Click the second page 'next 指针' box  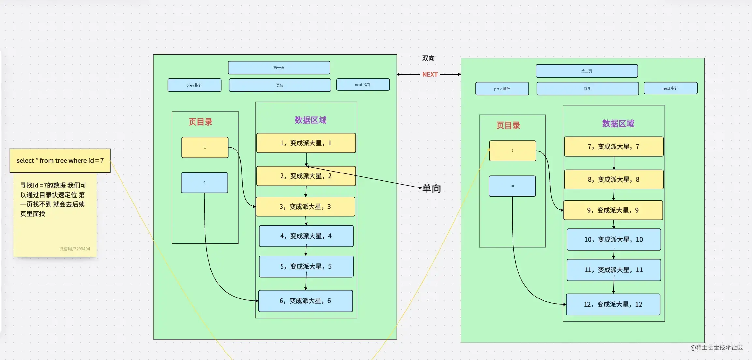click(670, 88)
